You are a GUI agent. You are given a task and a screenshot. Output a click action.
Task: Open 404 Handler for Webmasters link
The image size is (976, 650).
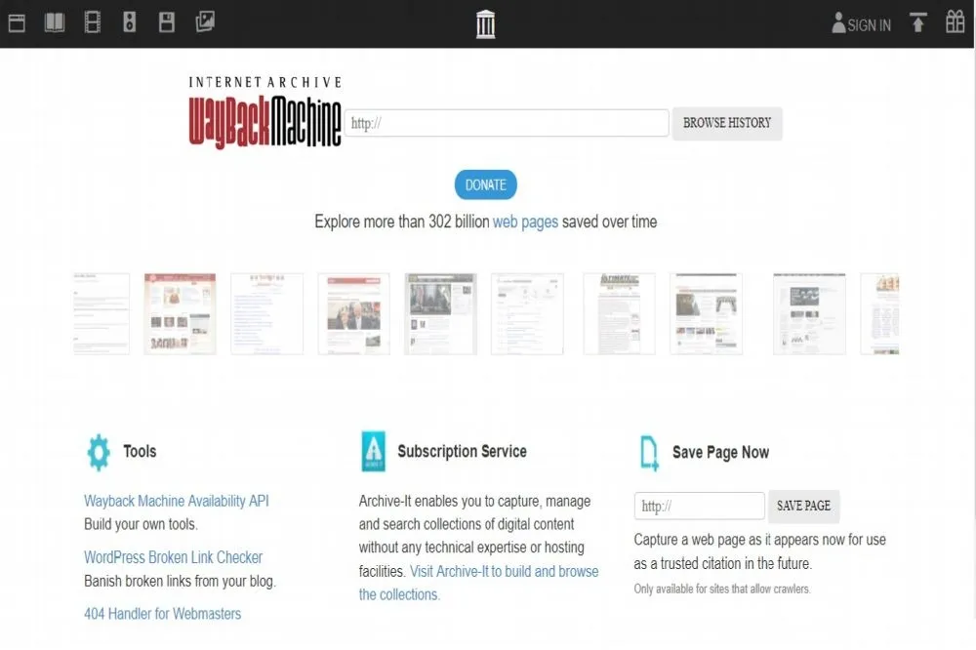[162, 614]
